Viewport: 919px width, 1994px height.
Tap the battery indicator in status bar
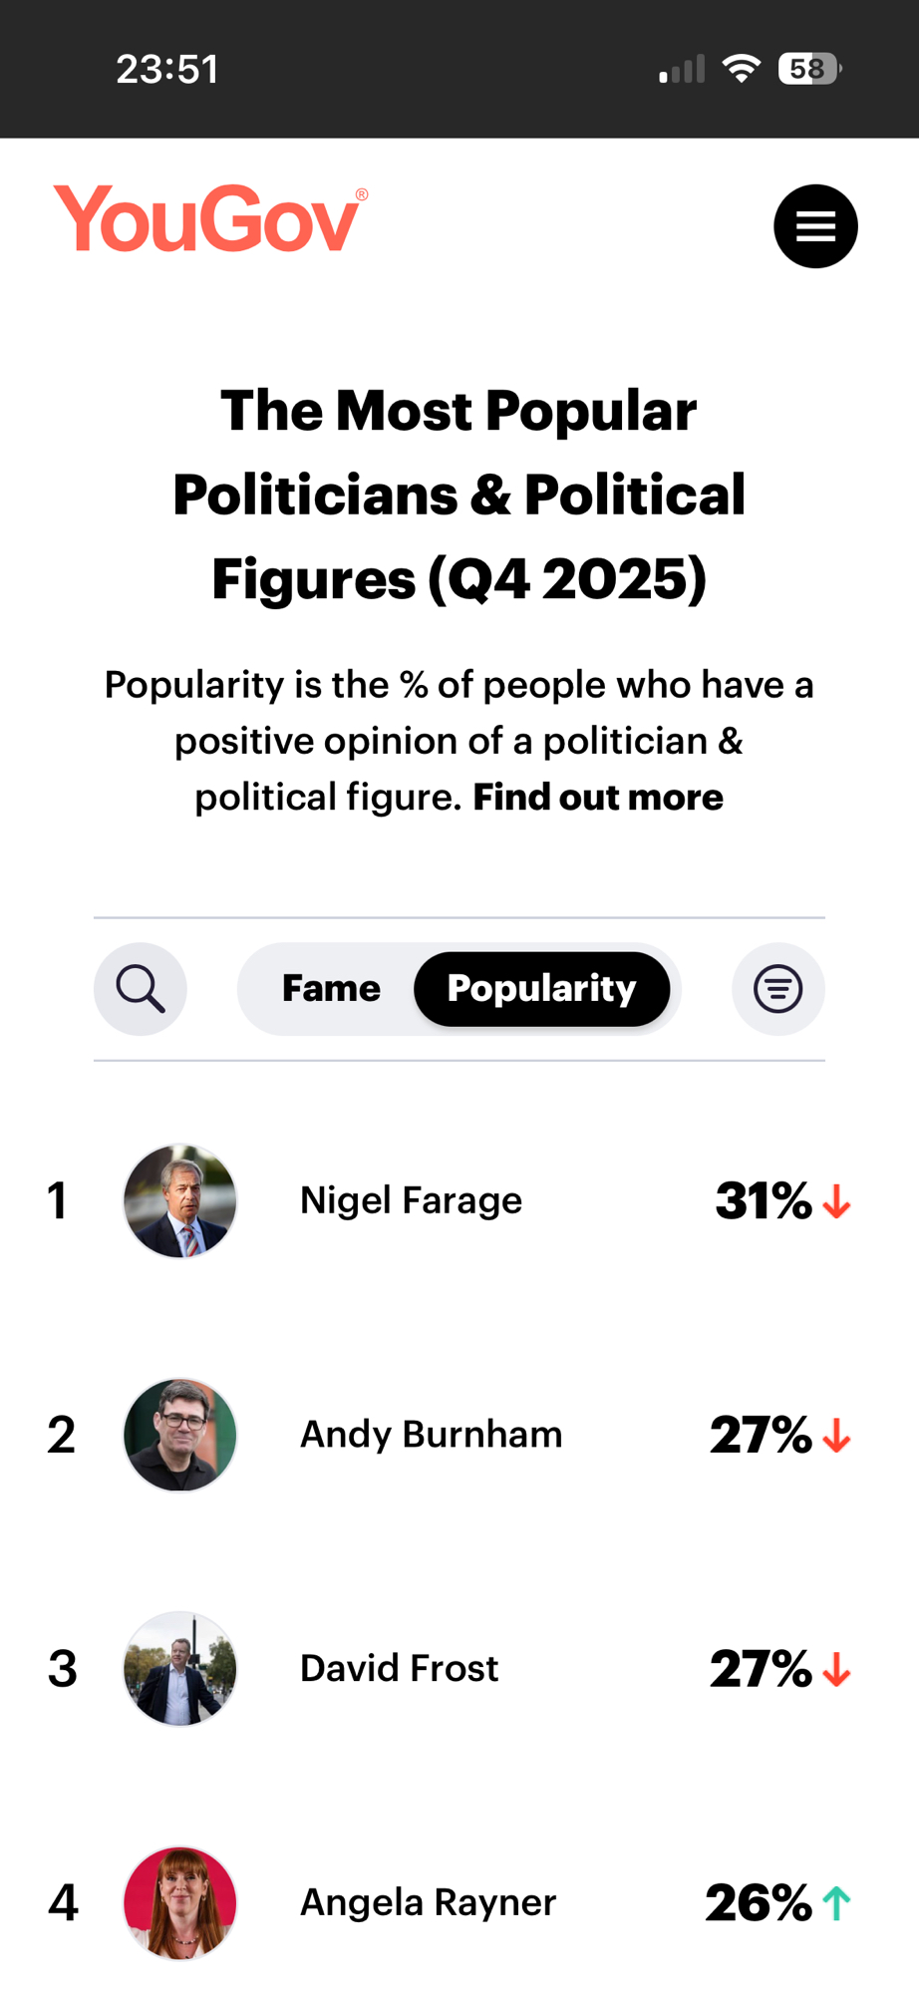pyautogui.click(x=808, y=69)
